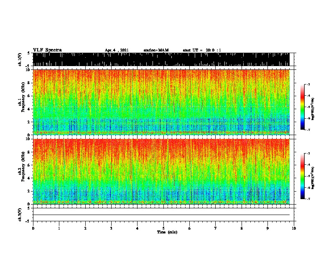Click the "Time (min)" axis label
Image resolution: width=331 pixels, height=256 pixels.
[x=167, y=232]
